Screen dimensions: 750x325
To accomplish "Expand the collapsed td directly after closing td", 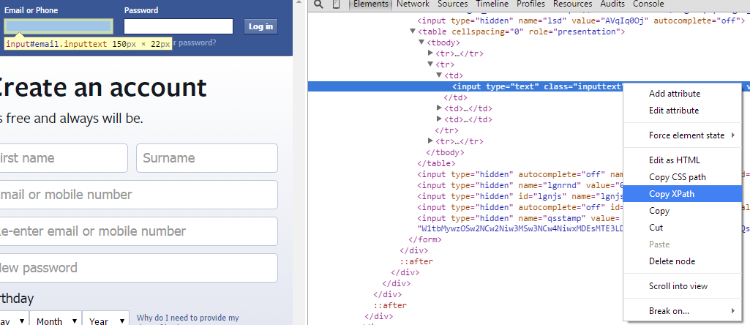I will coord(439,108).
